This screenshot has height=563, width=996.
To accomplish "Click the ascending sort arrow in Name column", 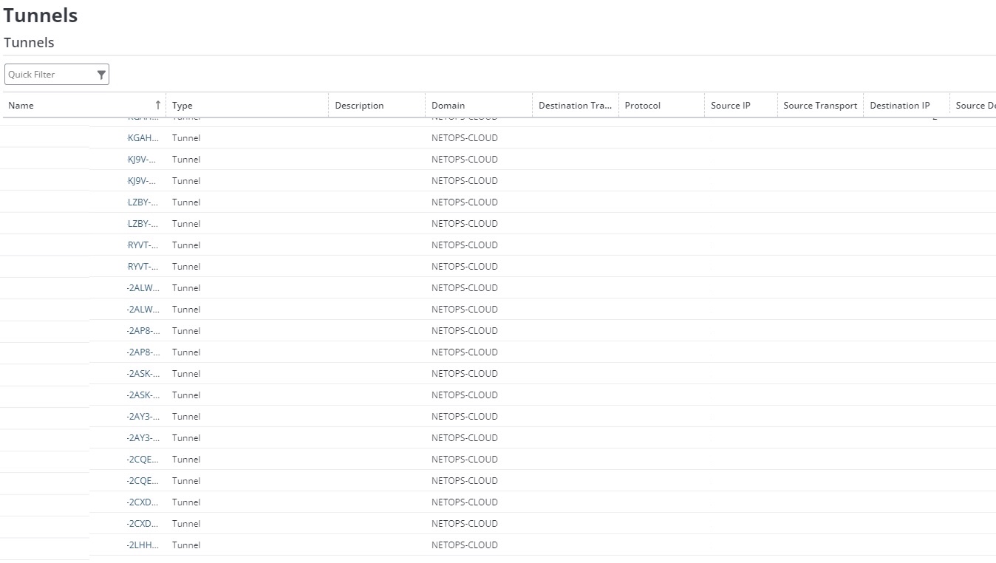I will click(157, 106).
